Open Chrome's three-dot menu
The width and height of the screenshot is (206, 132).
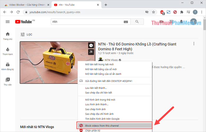pyautogui.click(x=202, y=12)
